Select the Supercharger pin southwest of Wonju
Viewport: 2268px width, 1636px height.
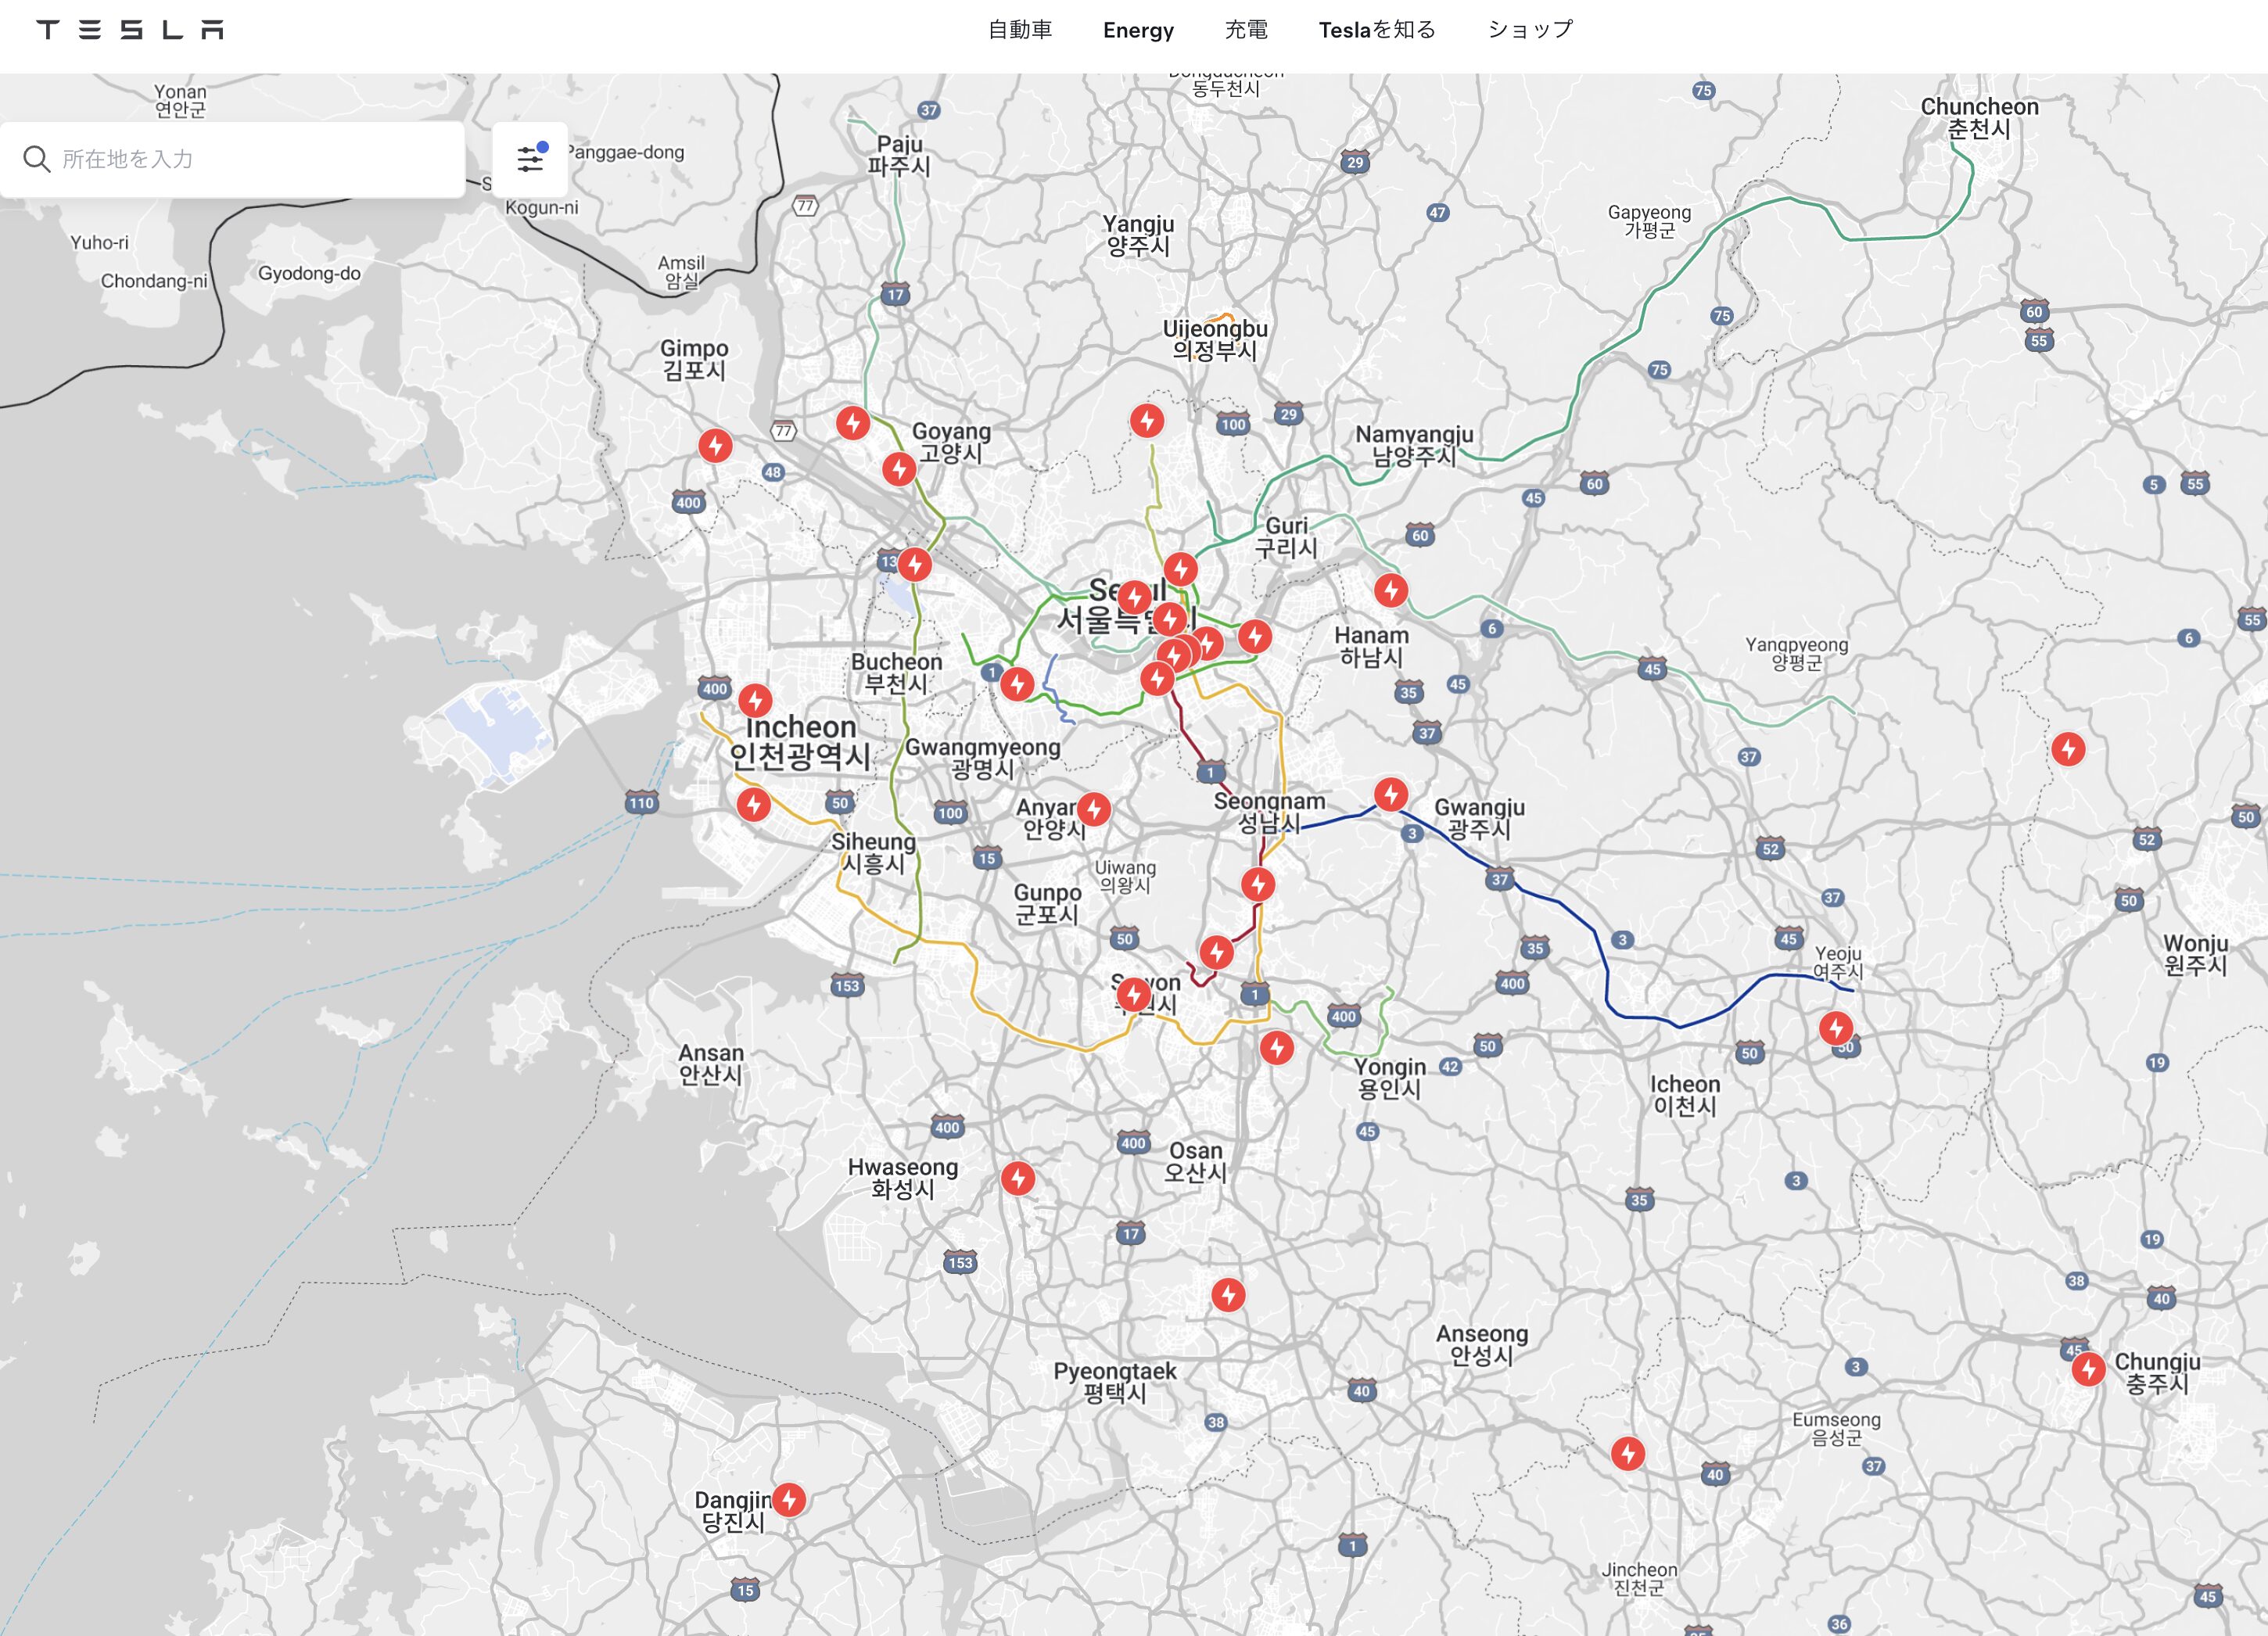(2068, 748)
